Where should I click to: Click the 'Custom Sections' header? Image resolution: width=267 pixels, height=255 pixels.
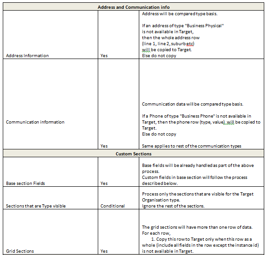coord(134,154)
